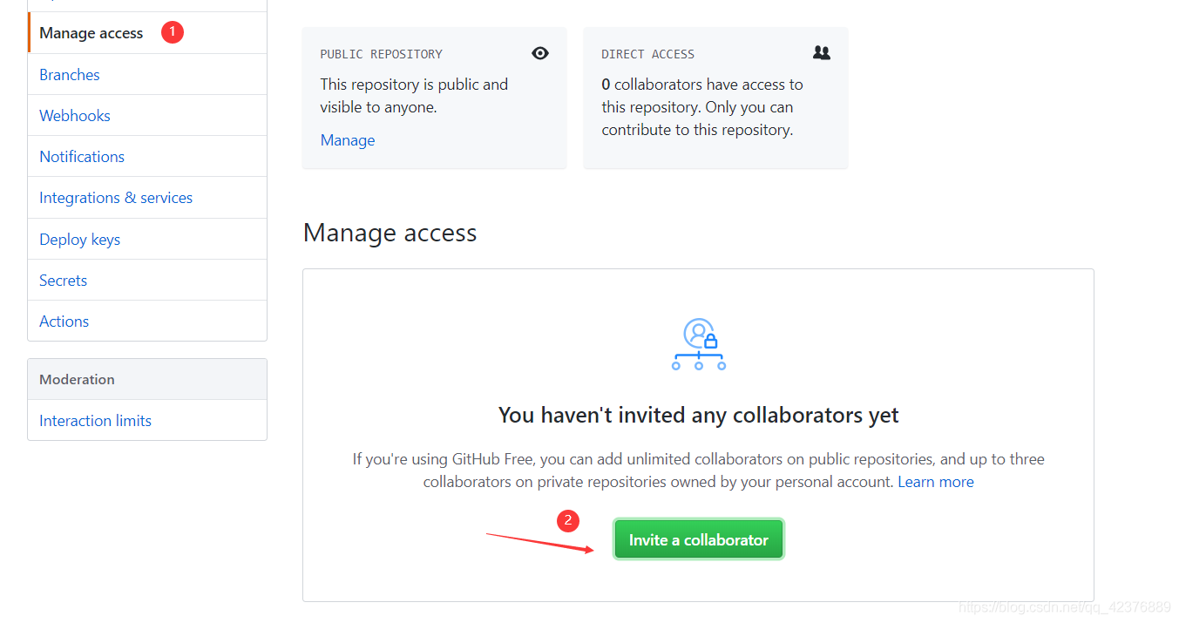Image resolution: width=1179 pixels, height=623 pixels.
Task: Click the Public Repository info card
Action: (x=434, y=98)
